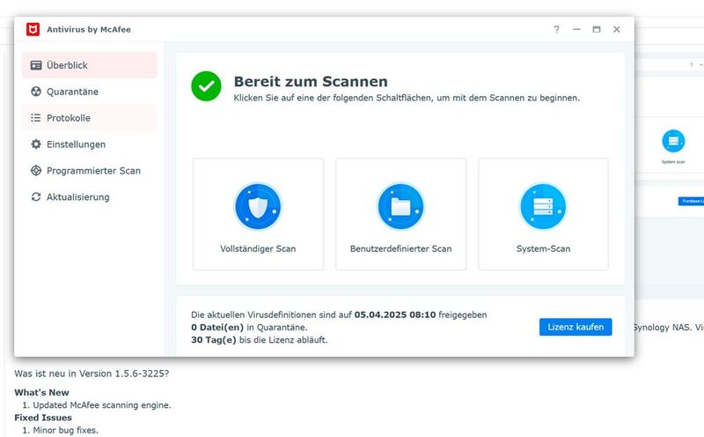The width and height of the screenshot is (704, 437).
Task: Click the Überblick overview icon
Action: (36, 65)
